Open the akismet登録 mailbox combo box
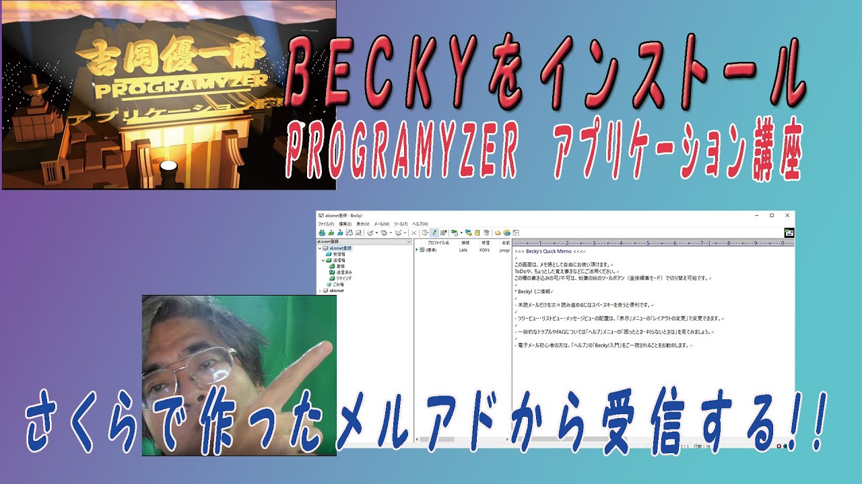Viewport: 862px width, 484px height. pos(364,241)
